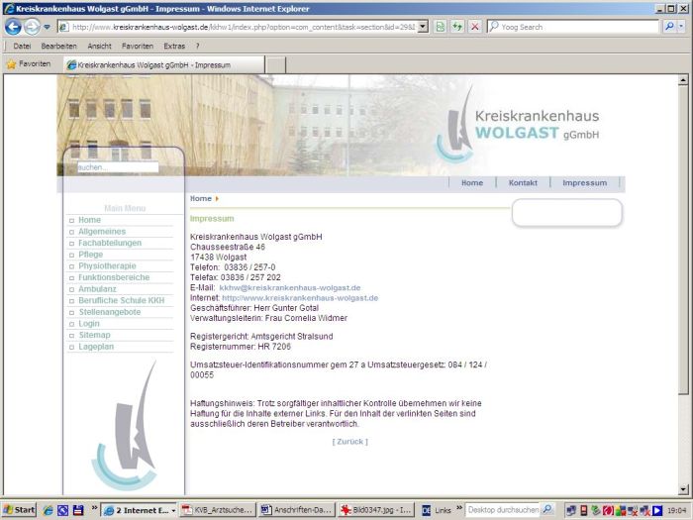Click the address bar URL

coord(244,27)
